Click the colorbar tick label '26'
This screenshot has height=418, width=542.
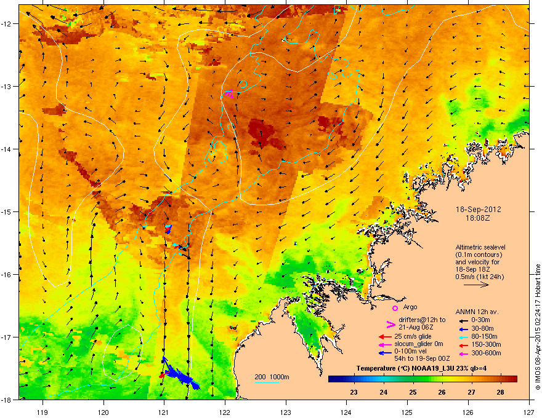point(442,392)
